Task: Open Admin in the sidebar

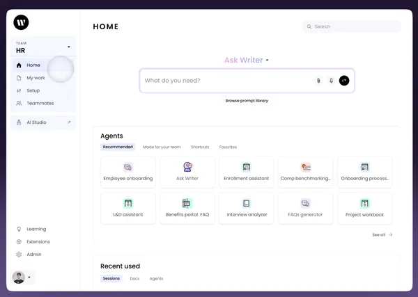Action: 34,255
